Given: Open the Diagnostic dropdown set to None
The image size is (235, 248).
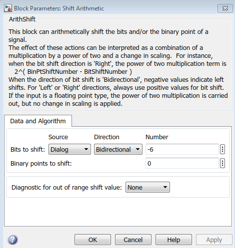Looking at the screenshot, I should click(x=147, y=187).
